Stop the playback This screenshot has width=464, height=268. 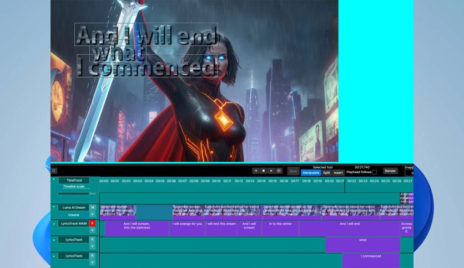[264, 171]
